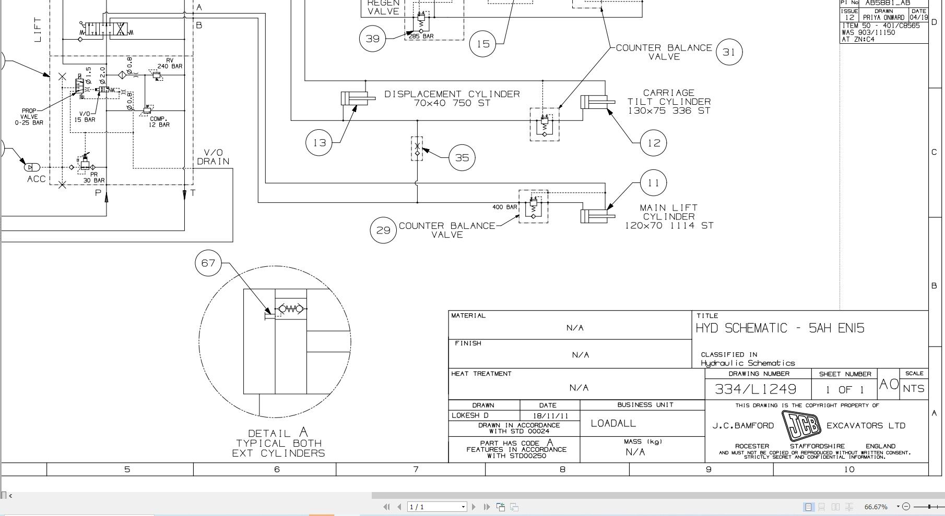
Task: Click the COMP. 12 BAR label
Action: (x=159, y=121)
